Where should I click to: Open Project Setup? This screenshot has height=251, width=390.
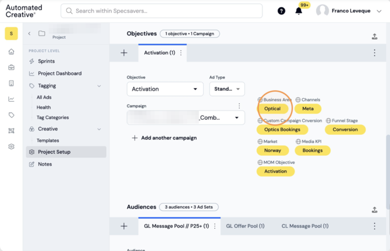(66, 152)
